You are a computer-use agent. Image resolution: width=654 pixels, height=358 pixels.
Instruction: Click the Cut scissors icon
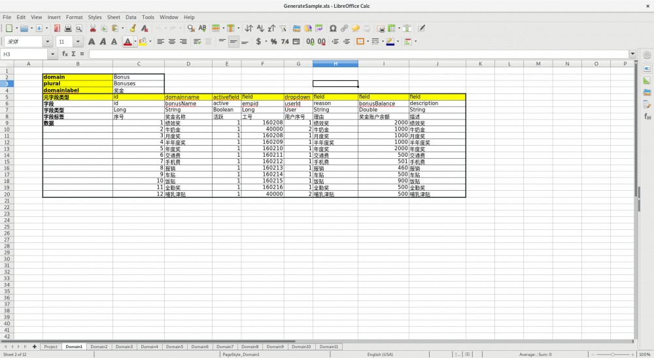tap(93, 28)
